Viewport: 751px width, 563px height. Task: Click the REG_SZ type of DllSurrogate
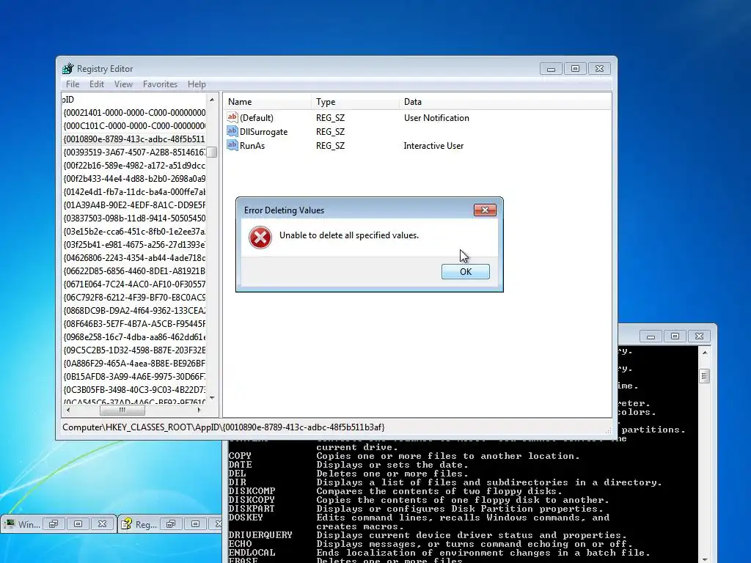330,132
